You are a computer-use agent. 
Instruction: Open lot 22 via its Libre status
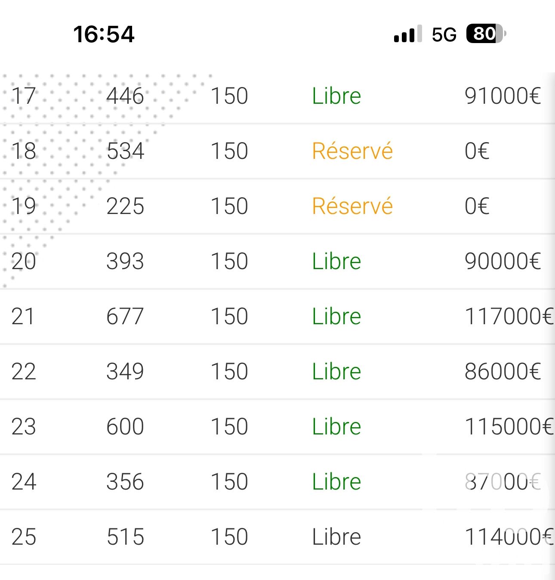[336, 372]
